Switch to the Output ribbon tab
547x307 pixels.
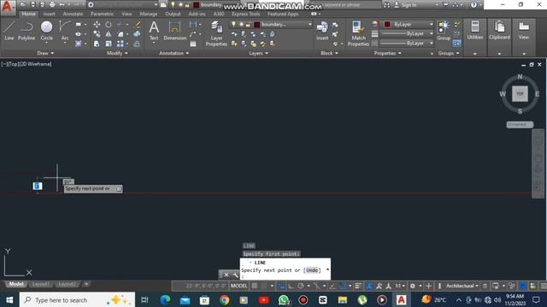point(173,14)
